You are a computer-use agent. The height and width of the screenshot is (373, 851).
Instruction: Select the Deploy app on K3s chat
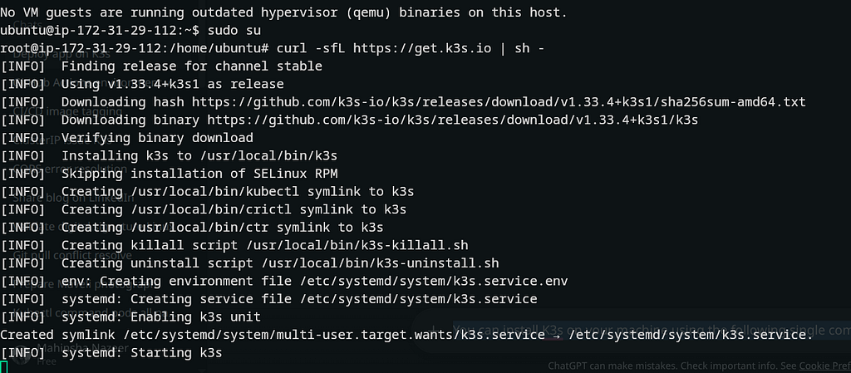click(x=61, y=54)
